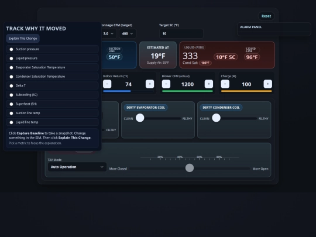Click the 10°F SC badge
The image size is (316, 237).
point(225,57)
